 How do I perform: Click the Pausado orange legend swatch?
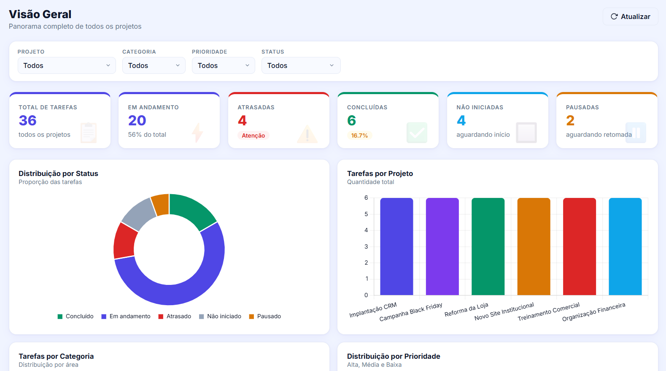[251, 317]
